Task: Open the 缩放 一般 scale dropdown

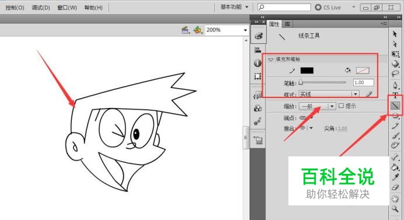Action: click(x=332, y=106)
